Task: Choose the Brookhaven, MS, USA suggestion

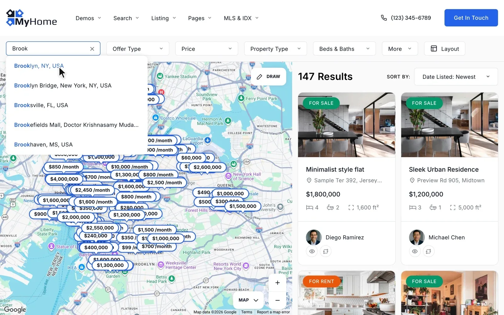Action: (x=77, y=145)
